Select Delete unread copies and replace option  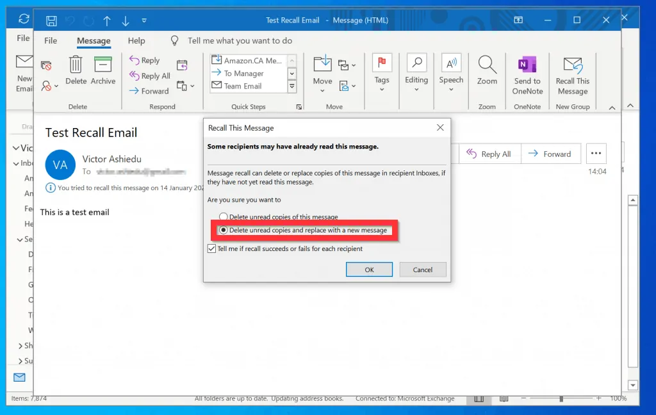(x=303, y=230)
